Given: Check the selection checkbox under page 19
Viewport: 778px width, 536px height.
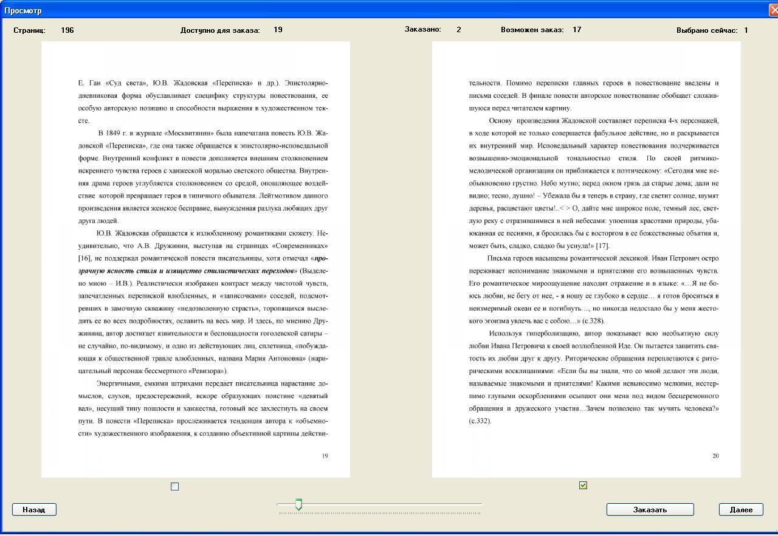Looking at the screenshot, I should (175, 486).
